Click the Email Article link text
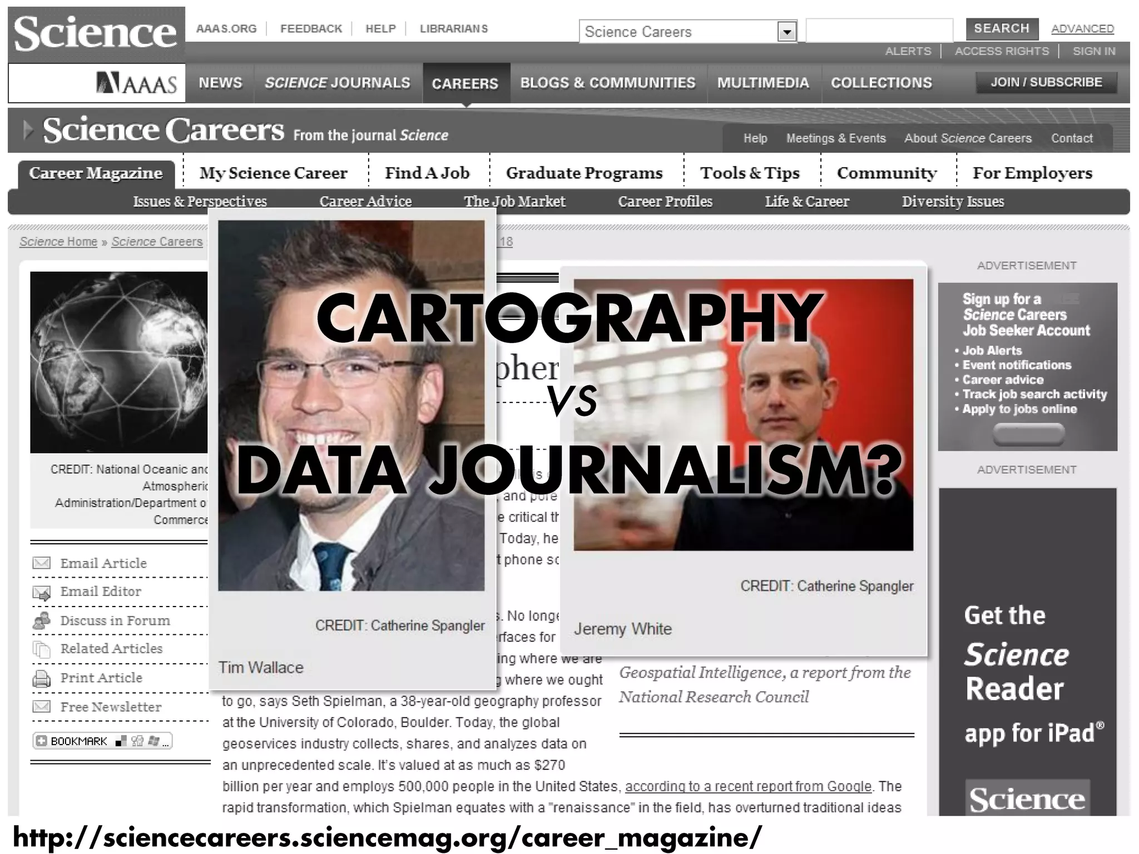 (x=103, y=563)
